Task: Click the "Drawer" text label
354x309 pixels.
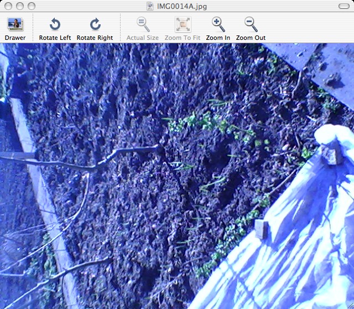Action: point(15,38)
